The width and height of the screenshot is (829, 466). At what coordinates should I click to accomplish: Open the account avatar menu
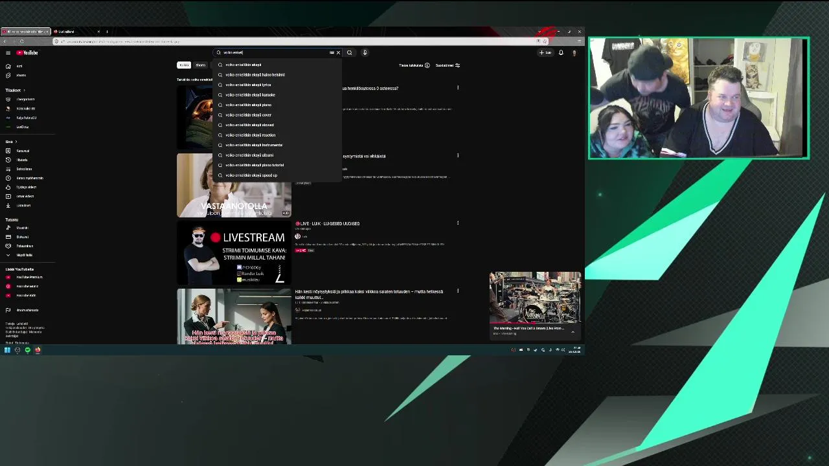click(574, 52)
